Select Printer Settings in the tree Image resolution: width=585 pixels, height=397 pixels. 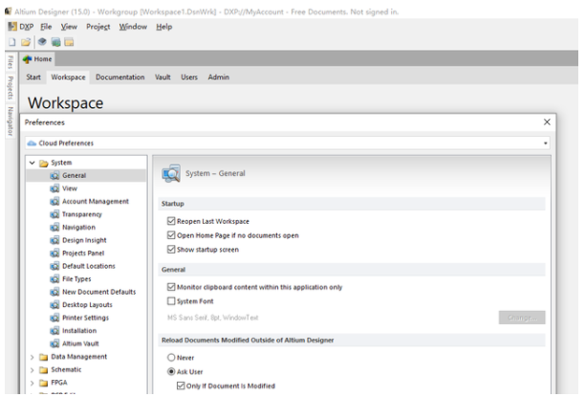click(x=85, y=319)
